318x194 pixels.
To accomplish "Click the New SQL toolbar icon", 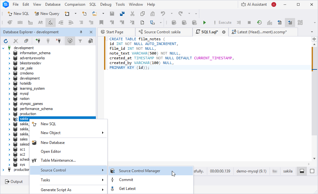I will coord(18,14).
